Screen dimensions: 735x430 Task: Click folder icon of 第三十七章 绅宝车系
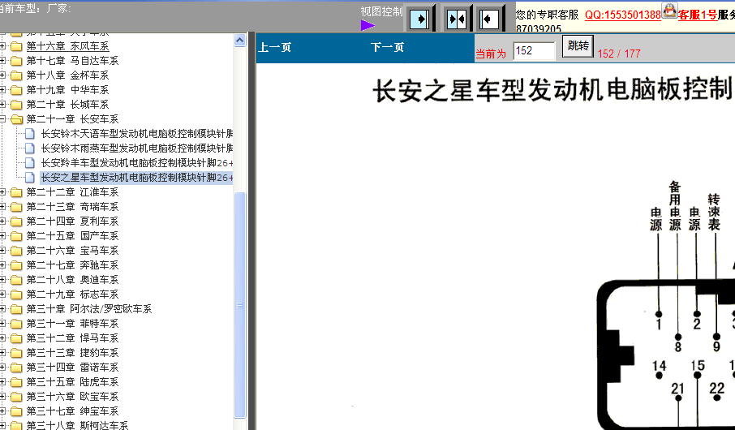(x=16, y=411)
